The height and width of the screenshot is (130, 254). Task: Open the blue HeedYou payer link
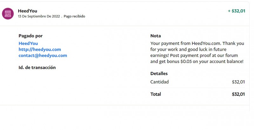click(x=28, y=44)
